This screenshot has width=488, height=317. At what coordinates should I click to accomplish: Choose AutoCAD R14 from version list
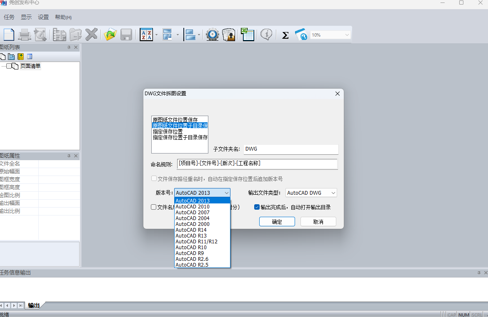point(202,230)
